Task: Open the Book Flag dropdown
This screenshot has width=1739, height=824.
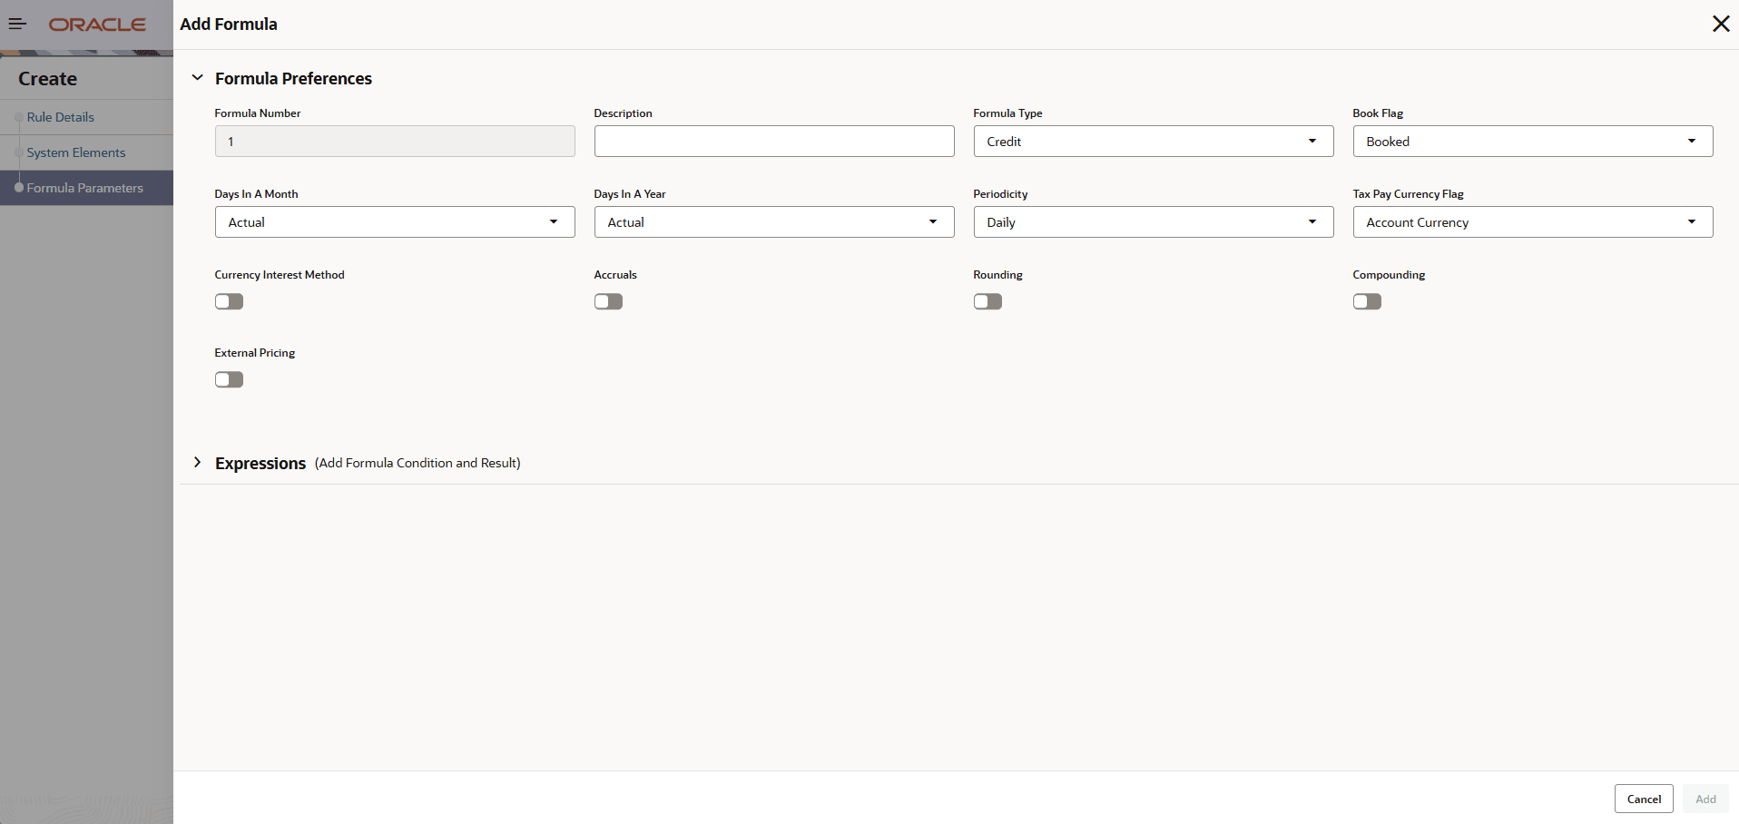Action: pos(1533,142)
